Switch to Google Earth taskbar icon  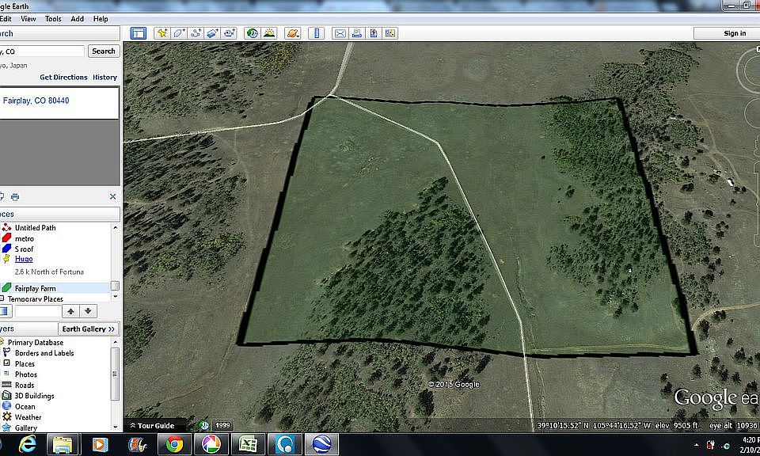[x=321, y=444]
